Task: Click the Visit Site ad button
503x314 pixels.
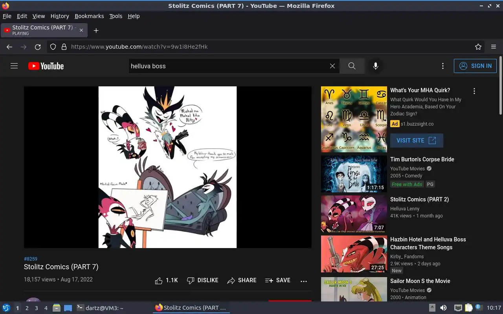Action: (417, 141)
